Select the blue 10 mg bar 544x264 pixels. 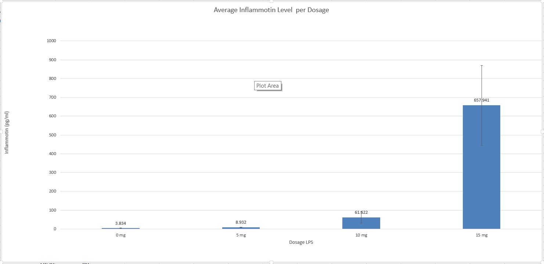pos(361,224)
